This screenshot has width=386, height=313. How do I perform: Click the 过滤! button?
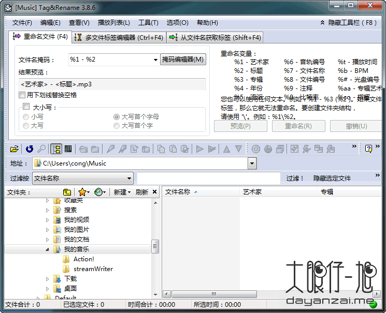[x=295, y=178]
